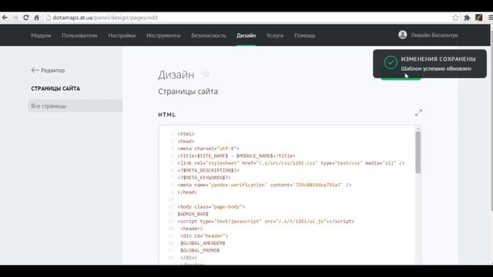
Task: Open the Пользователи menu
Action: point(79,35)
